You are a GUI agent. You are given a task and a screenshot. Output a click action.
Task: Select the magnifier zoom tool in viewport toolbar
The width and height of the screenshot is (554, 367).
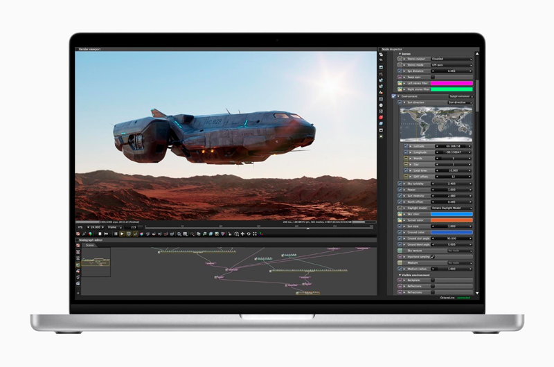(x=236, y=234)
